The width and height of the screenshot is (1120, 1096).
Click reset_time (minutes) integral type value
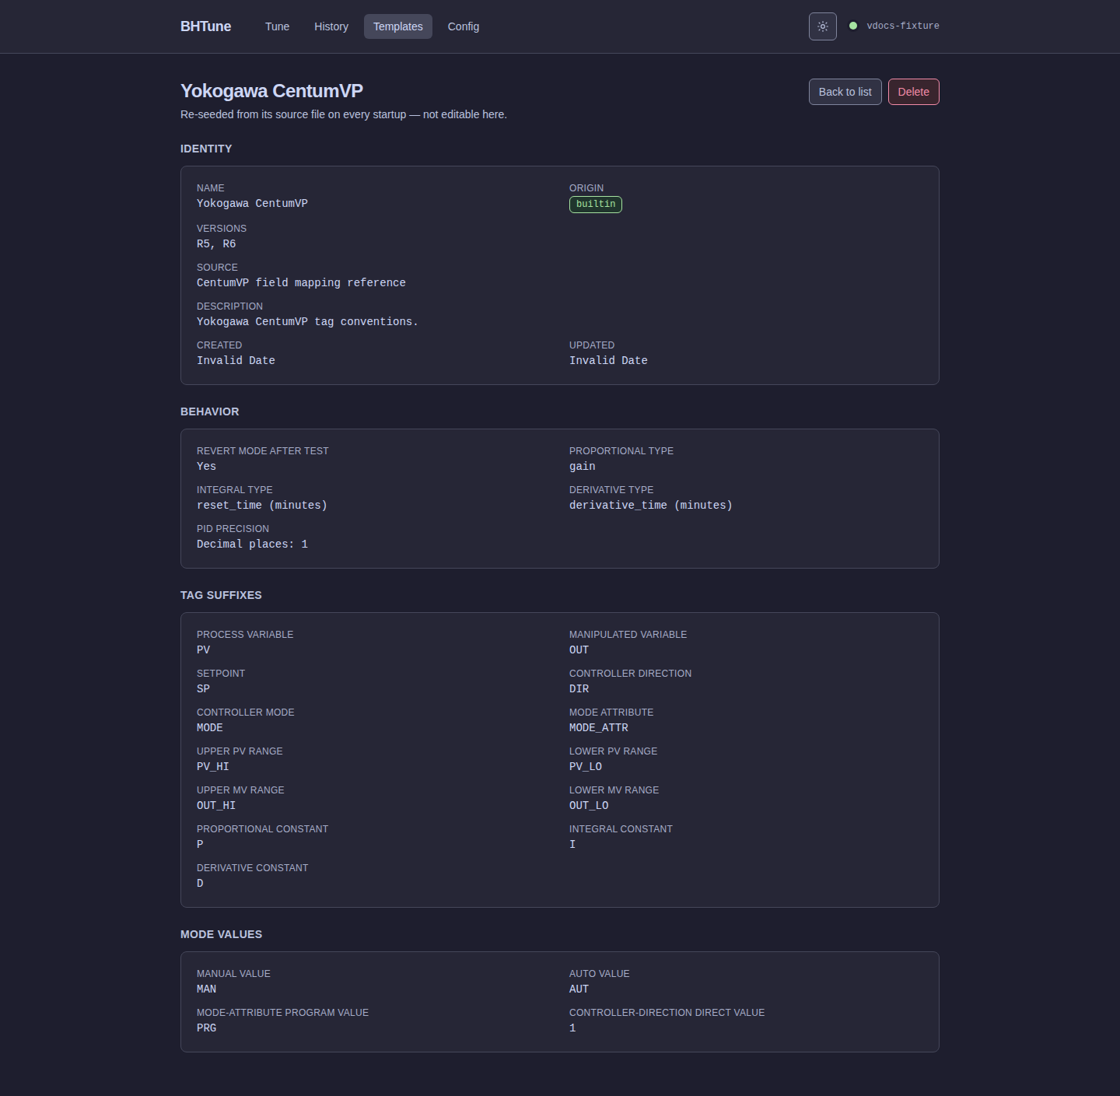tap(262, 506)
